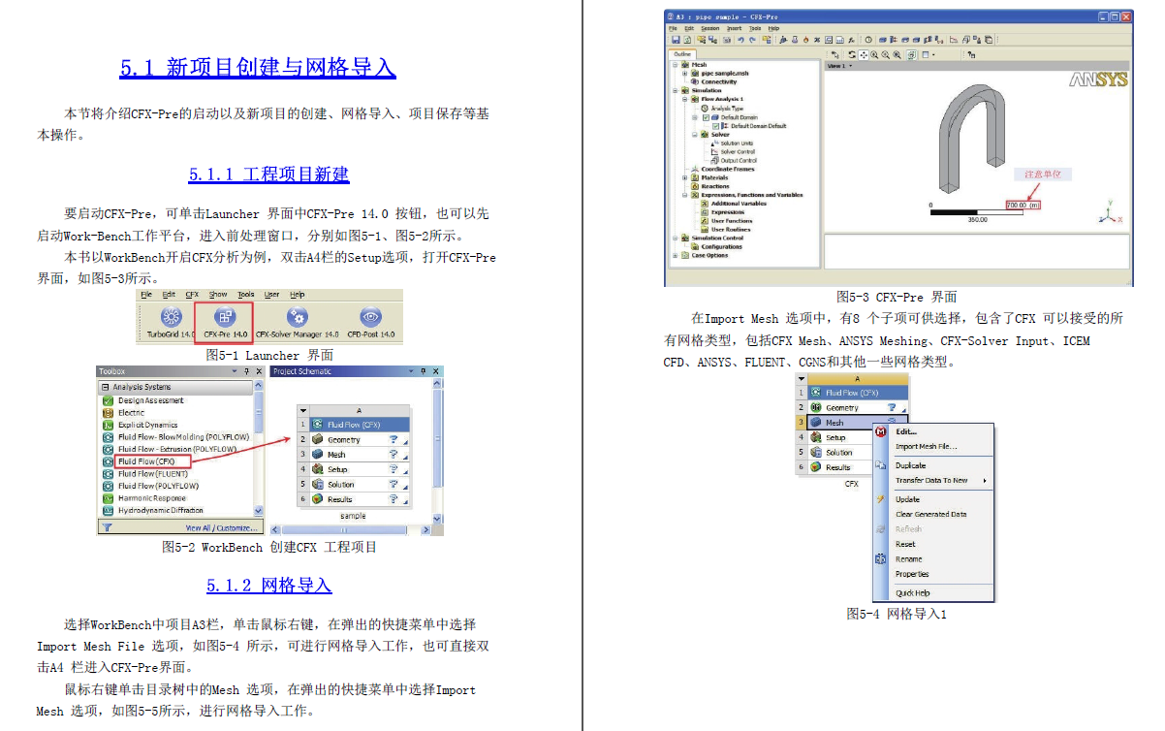The image size is (1165, 731).
Task: Select Explicit Dynamics in Toolbox
Action: pos(147,425)
